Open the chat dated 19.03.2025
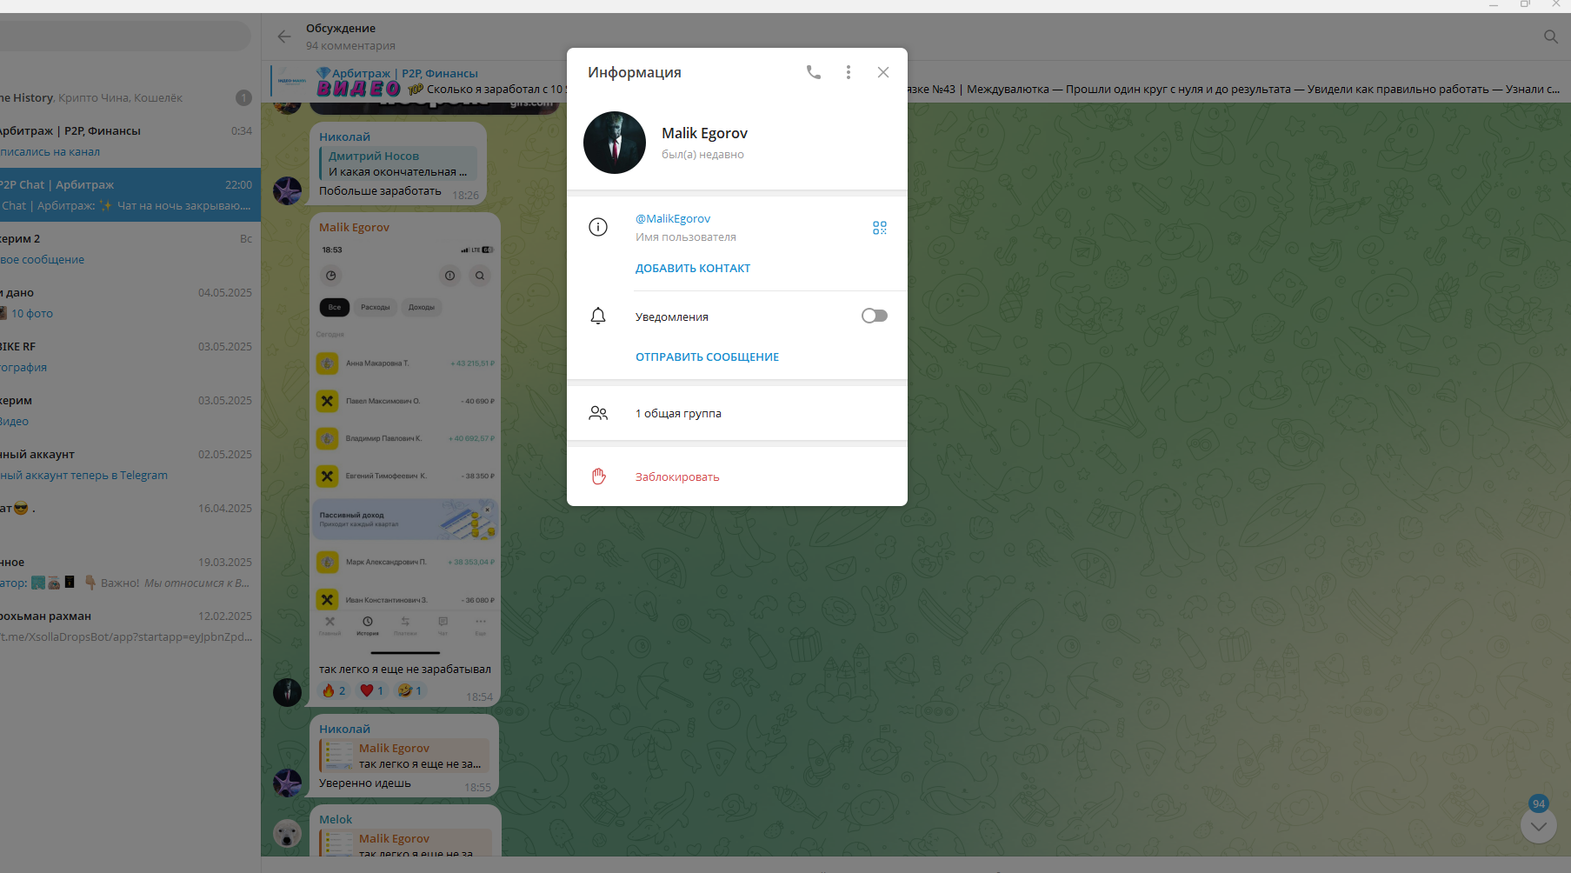This screenshot has height=873, width=1571. tap(130, 572)
